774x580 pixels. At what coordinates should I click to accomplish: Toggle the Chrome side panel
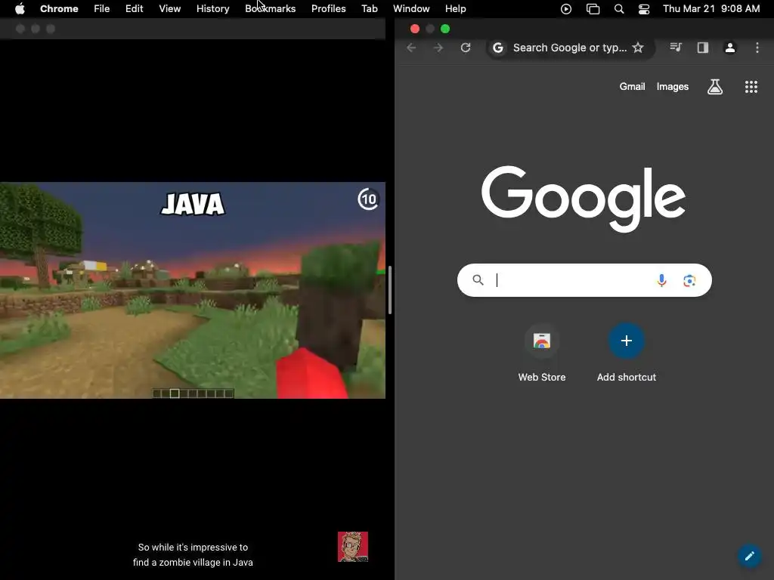(x=703, y=48)
